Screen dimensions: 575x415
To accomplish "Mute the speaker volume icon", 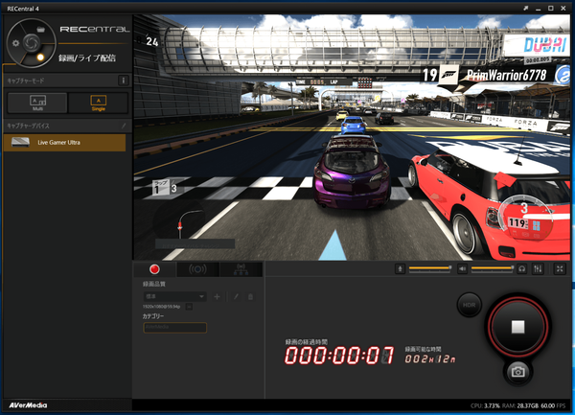I will [462, 269].
